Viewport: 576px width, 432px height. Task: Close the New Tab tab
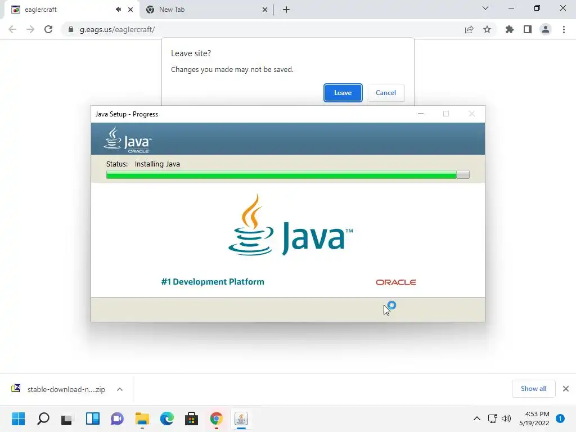[x=264, y=10]
